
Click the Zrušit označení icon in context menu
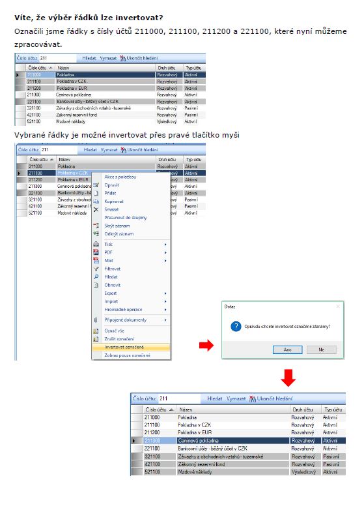[96, 339]
